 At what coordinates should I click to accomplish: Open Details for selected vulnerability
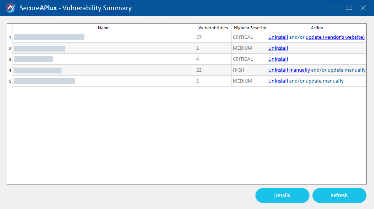(282, 195)
